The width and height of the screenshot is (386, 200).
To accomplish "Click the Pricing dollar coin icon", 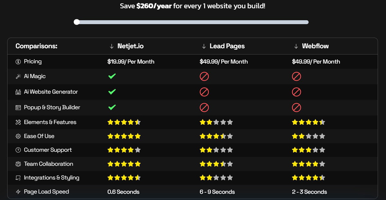I will tap(18, 61).
